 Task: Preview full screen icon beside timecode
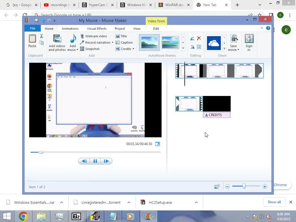[x=158, y=144]
